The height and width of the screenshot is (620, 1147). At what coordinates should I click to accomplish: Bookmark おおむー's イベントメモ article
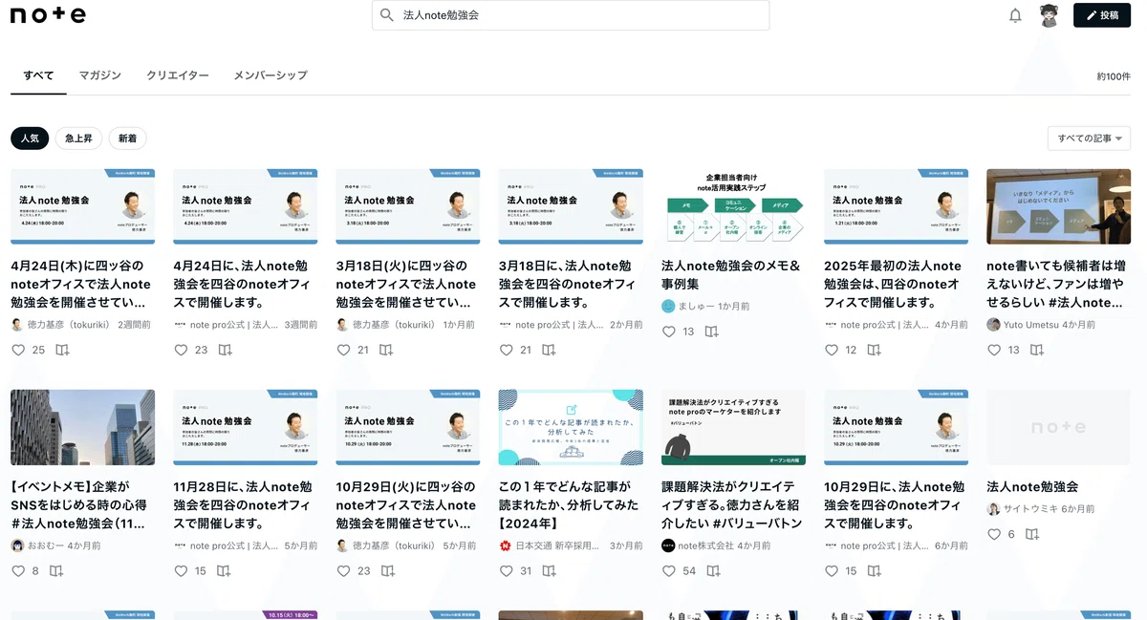[56, 570]
